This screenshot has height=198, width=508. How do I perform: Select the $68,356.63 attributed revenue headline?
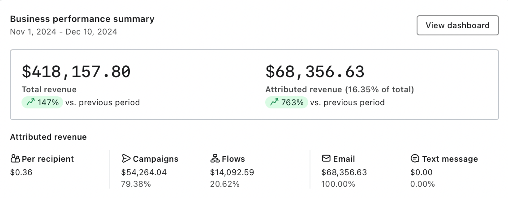click(315, 72)
